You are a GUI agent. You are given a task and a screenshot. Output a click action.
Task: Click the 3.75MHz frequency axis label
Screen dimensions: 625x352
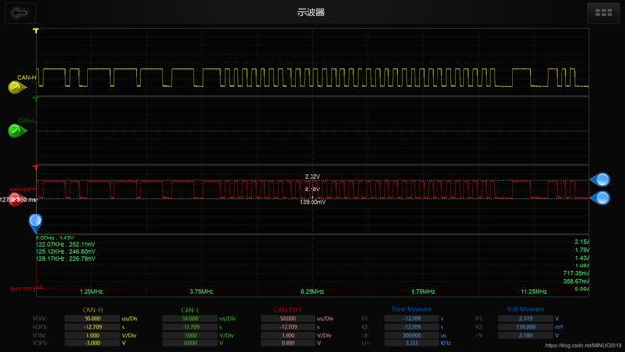coord(202,292)
